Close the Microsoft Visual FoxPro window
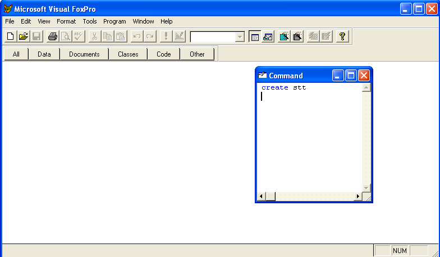The image size is (440, 257). point(432,9)
